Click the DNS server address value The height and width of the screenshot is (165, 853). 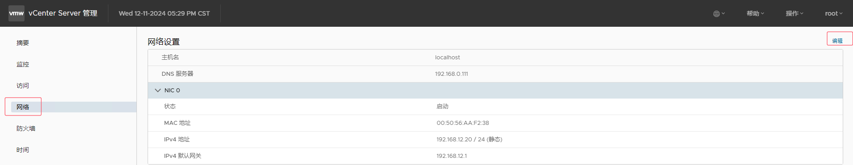coord(451,74)
